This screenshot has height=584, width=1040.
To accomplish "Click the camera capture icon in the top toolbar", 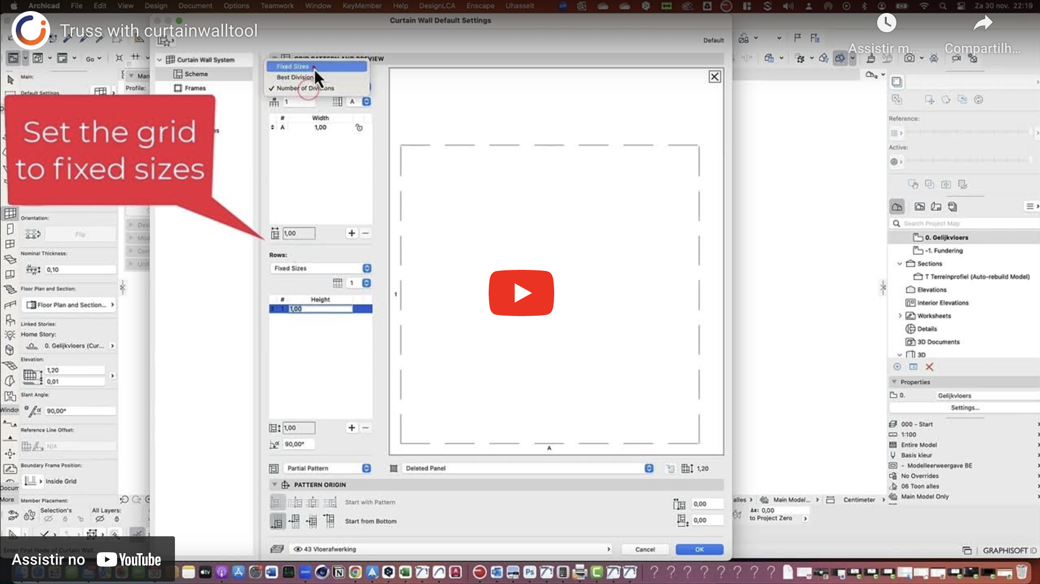I will (909, 58).
